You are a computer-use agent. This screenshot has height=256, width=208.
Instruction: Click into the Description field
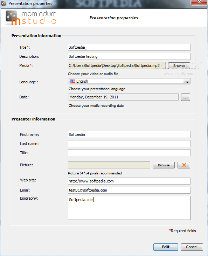[x=129, y=56]
